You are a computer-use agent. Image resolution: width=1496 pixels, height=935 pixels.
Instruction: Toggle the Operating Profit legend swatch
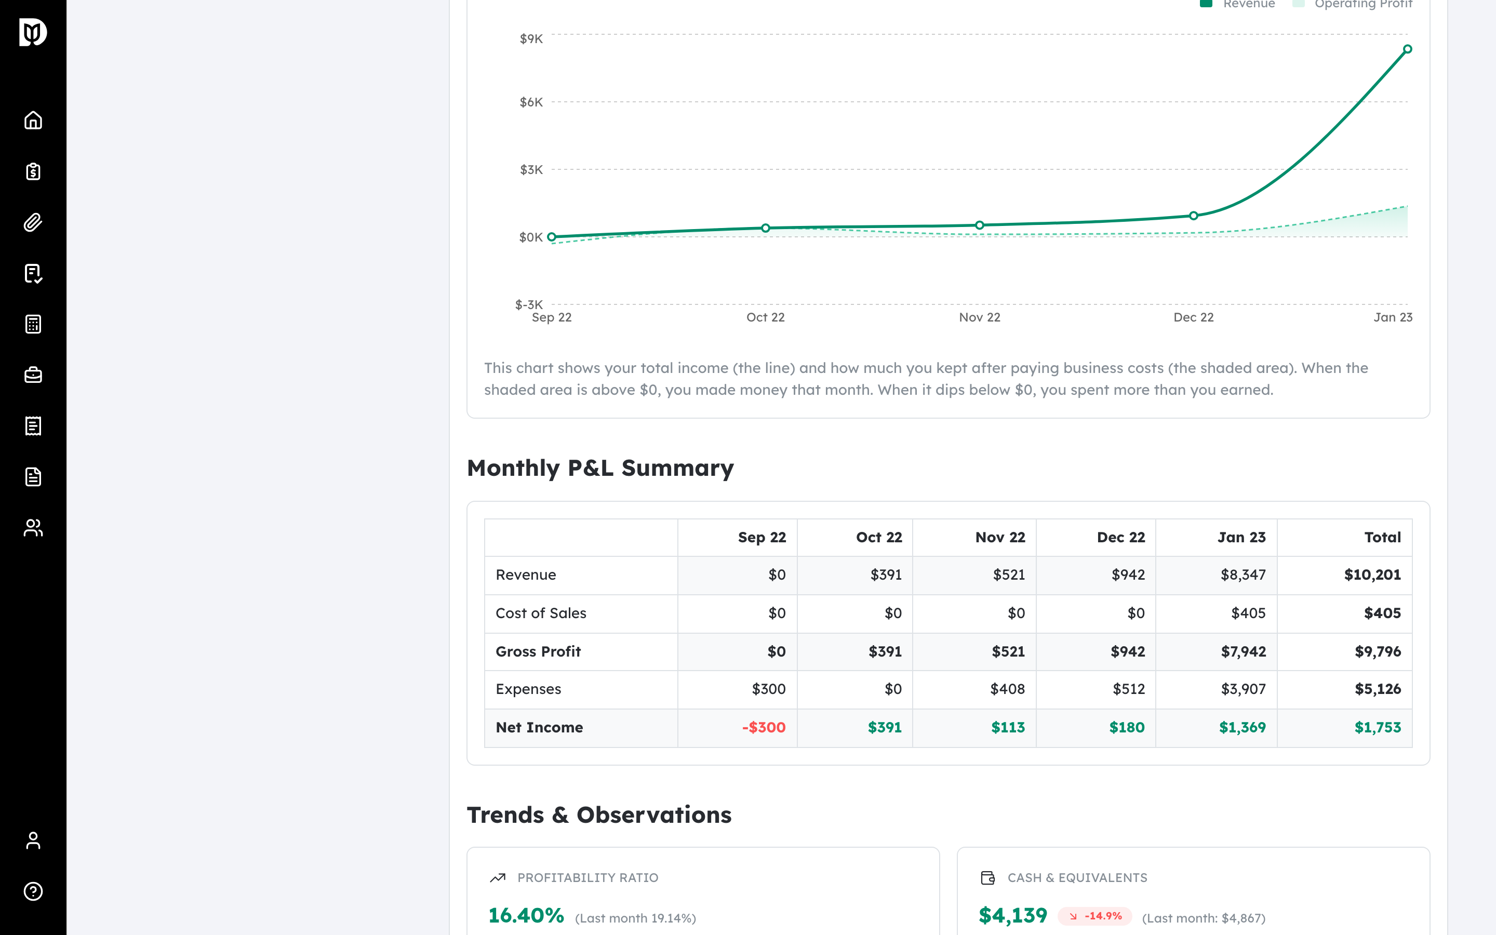point(1298,4)
